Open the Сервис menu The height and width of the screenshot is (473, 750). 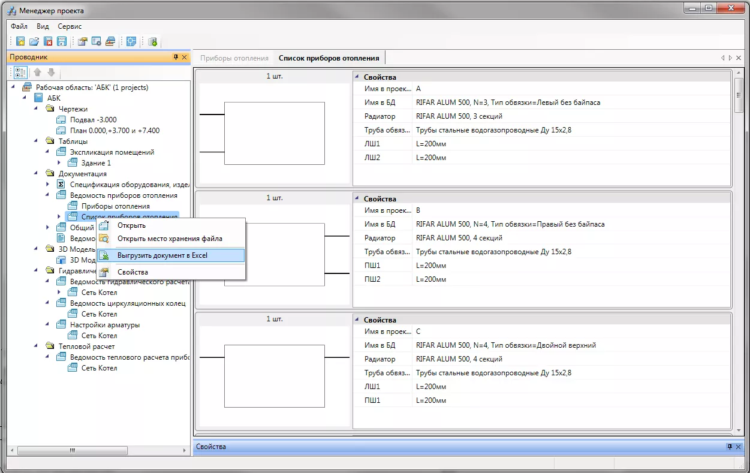pos(70,26)
